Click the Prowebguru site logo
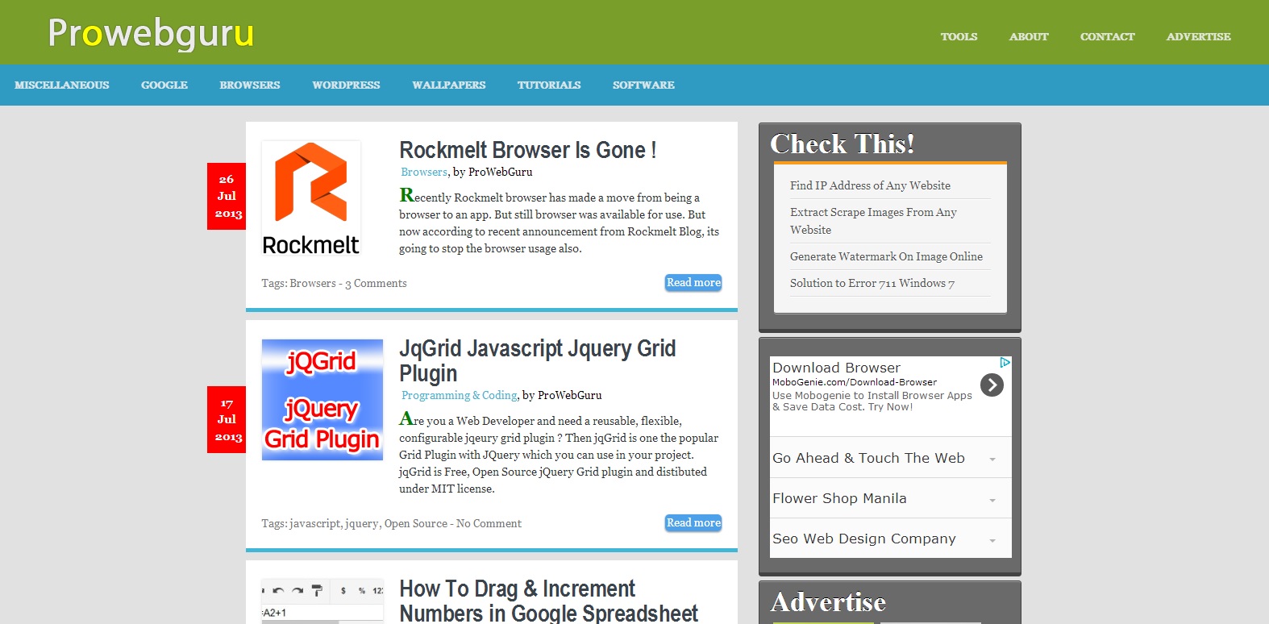 click(151, 34)
